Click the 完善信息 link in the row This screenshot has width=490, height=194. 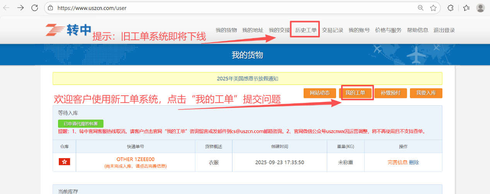pyautogui.click(x=397, y=162)
